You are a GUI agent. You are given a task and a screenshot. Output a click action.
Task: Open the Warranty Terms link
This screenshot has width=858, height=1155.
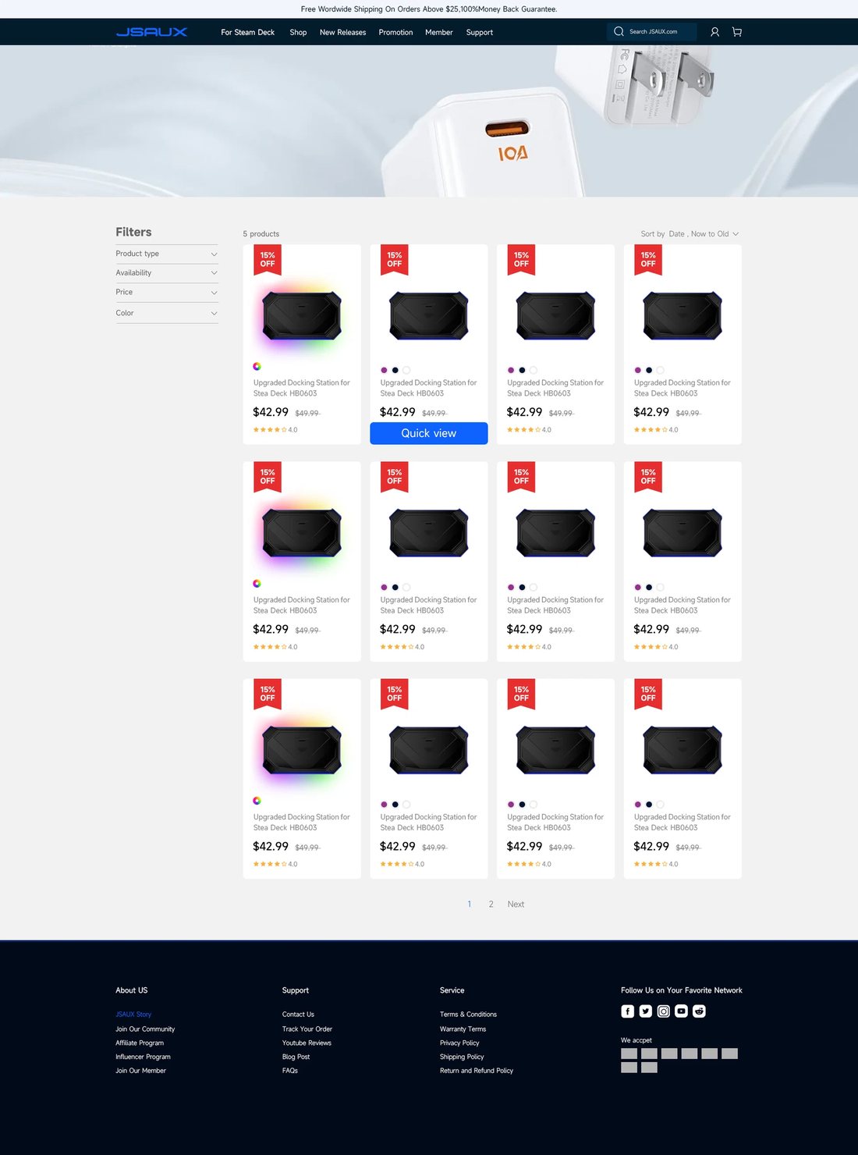(463, 1029)
